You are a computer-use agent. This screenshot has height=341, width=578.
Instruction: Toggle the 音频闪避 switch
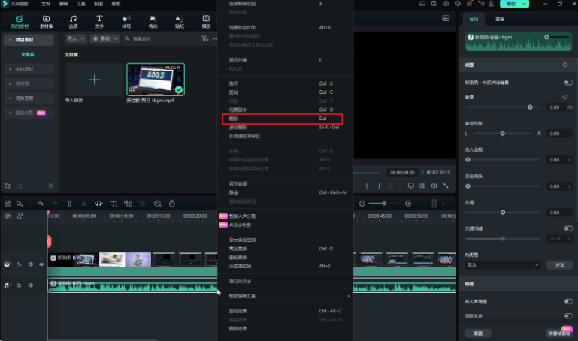pos(568,228)
